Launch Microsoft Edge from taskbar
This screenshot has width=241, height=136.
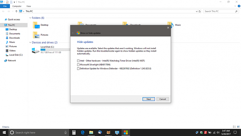83,132
